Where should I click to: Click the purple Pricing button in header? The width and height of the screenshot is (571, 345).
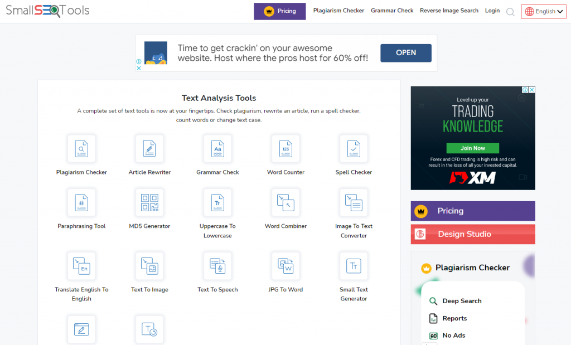pos(279,11)
